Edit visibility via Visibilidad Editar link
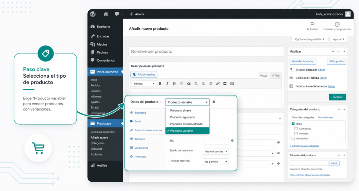359x191 pixels. (323, 78)
